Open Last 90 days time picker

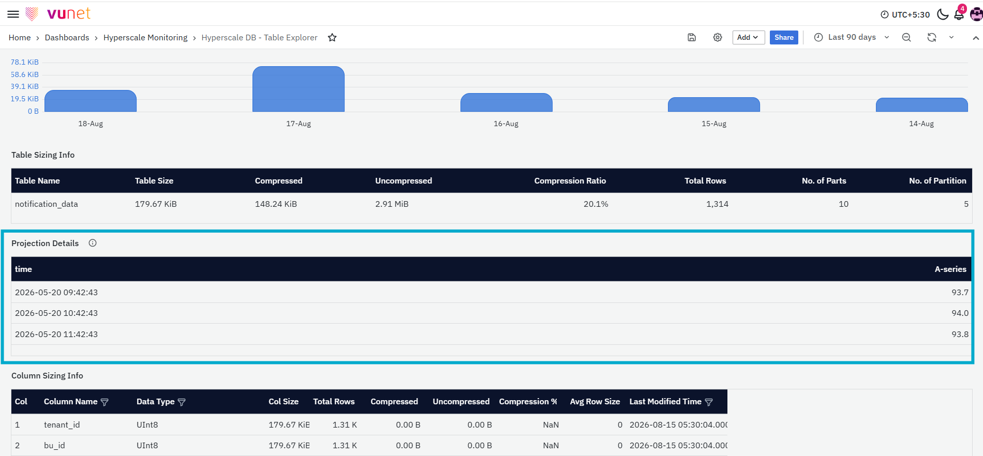[852, 37]
